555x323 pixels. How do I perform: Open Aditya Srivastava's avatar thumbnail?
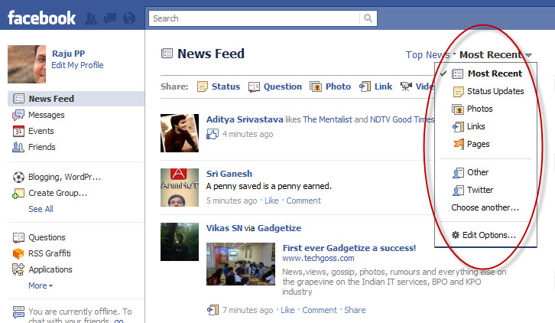(x=180, y=133)
